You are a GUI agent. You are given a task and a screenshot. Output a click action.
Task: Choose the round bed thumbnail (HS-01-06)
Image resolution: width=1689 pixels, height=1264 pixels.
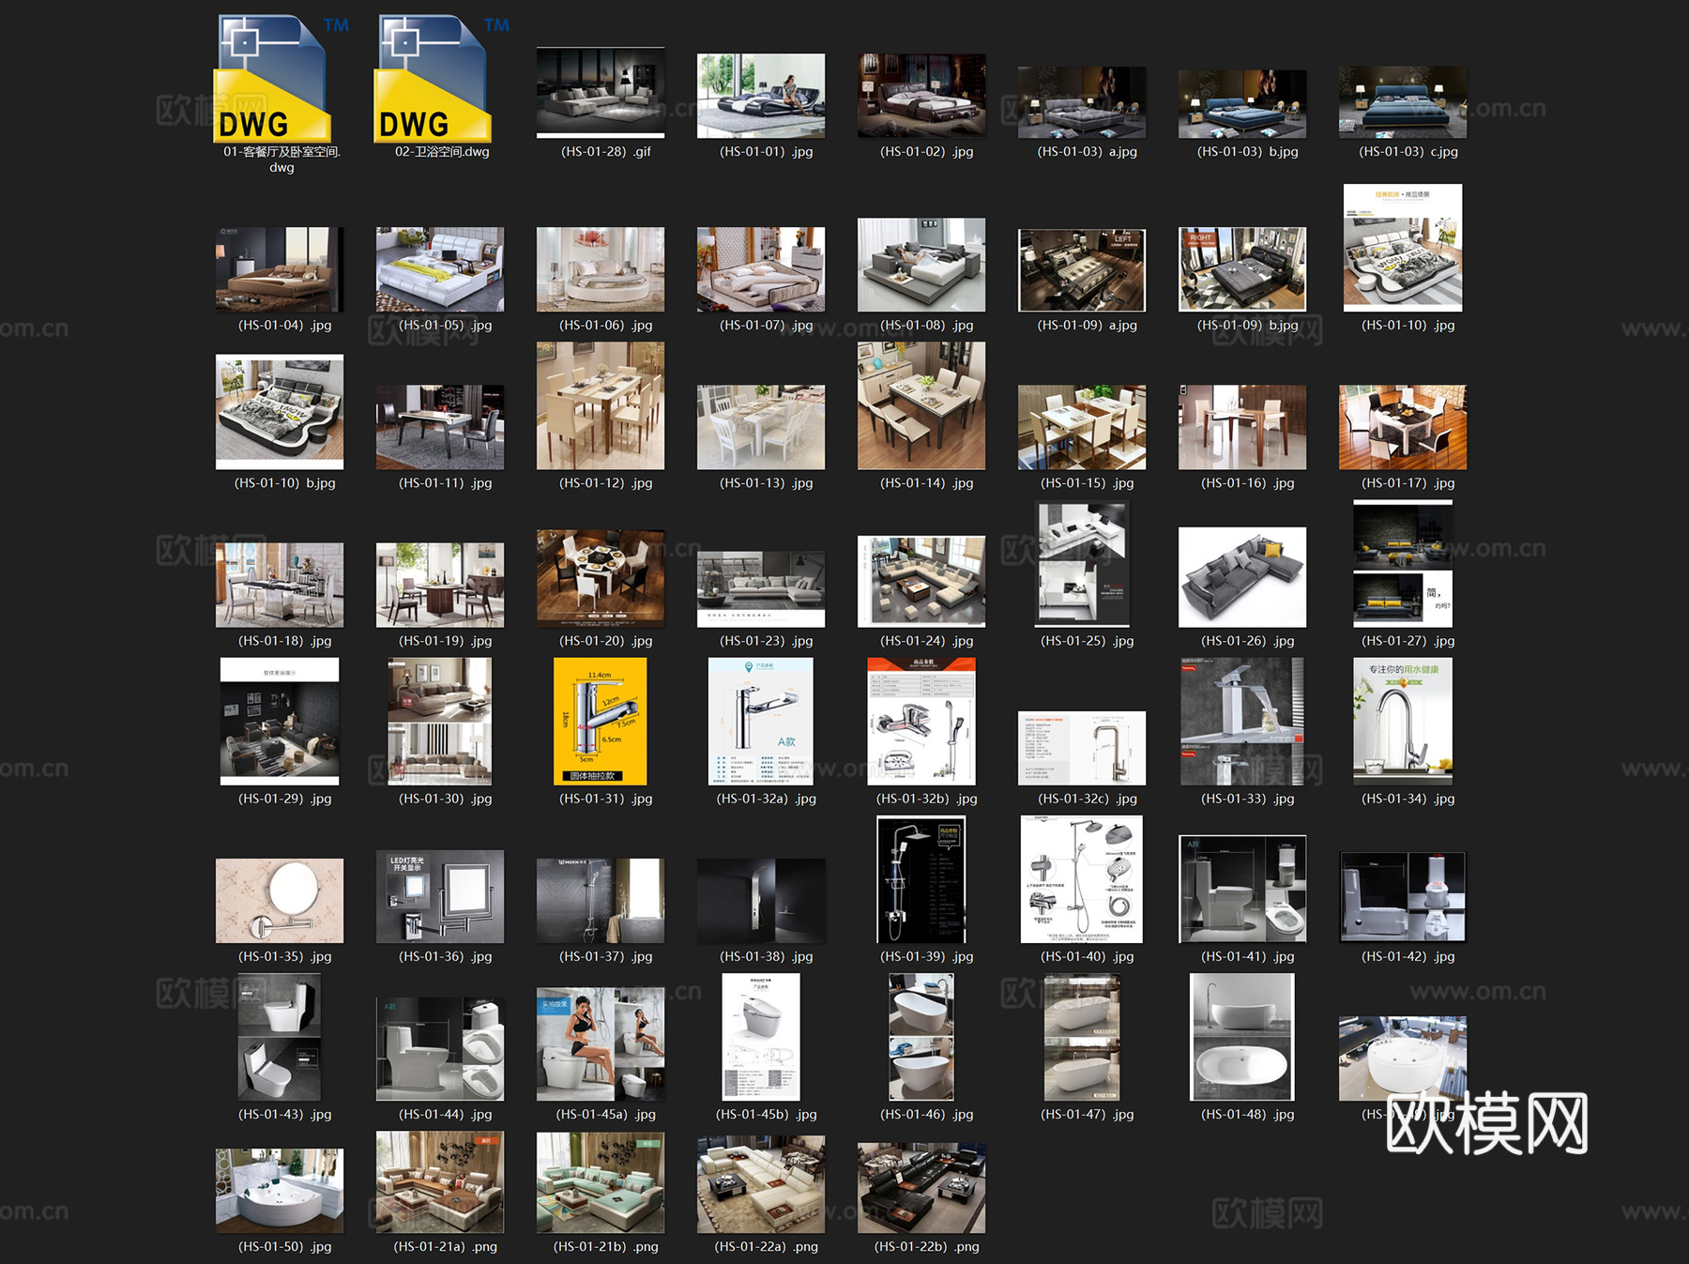point(601,269)
